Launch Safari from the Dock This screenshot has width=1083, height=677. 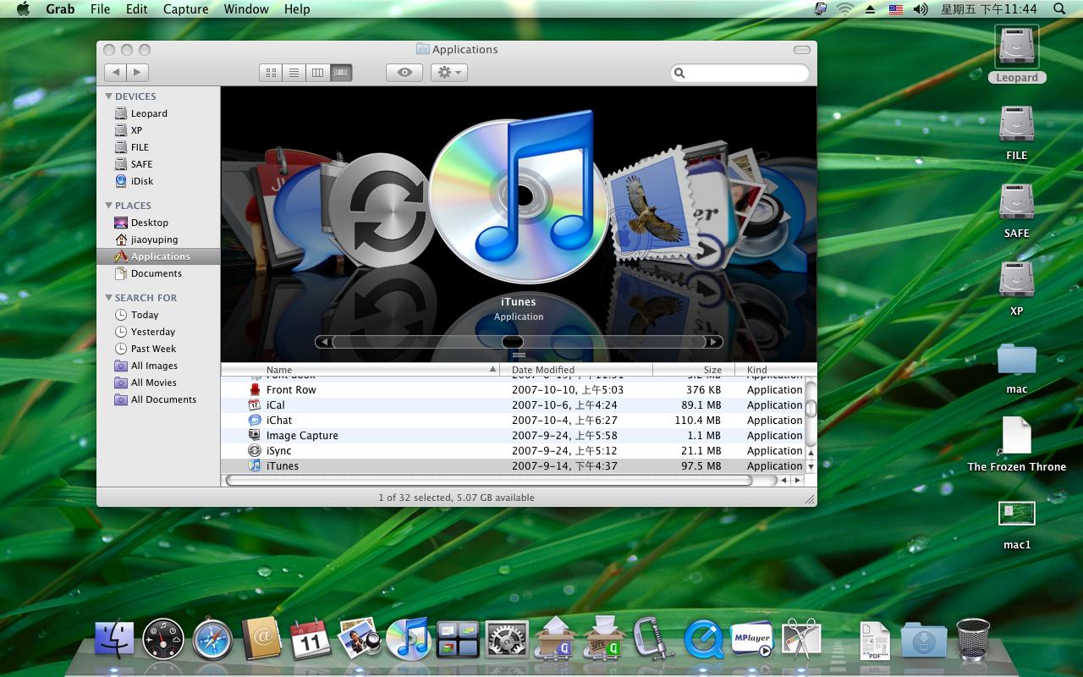pyautogui.click(x=212, y=639)
